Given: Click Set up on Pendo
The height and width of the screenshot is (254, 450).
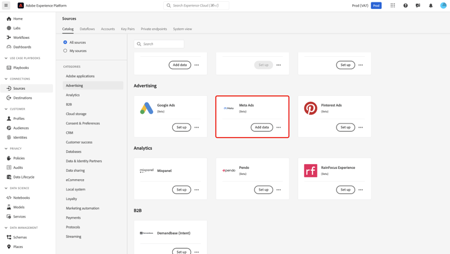Looking at the screenshot, I should pyautogui.click(x=263, y=190).
